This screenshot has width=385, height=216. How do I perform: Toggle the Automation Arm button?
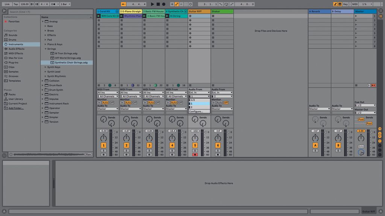click(176, 4)
